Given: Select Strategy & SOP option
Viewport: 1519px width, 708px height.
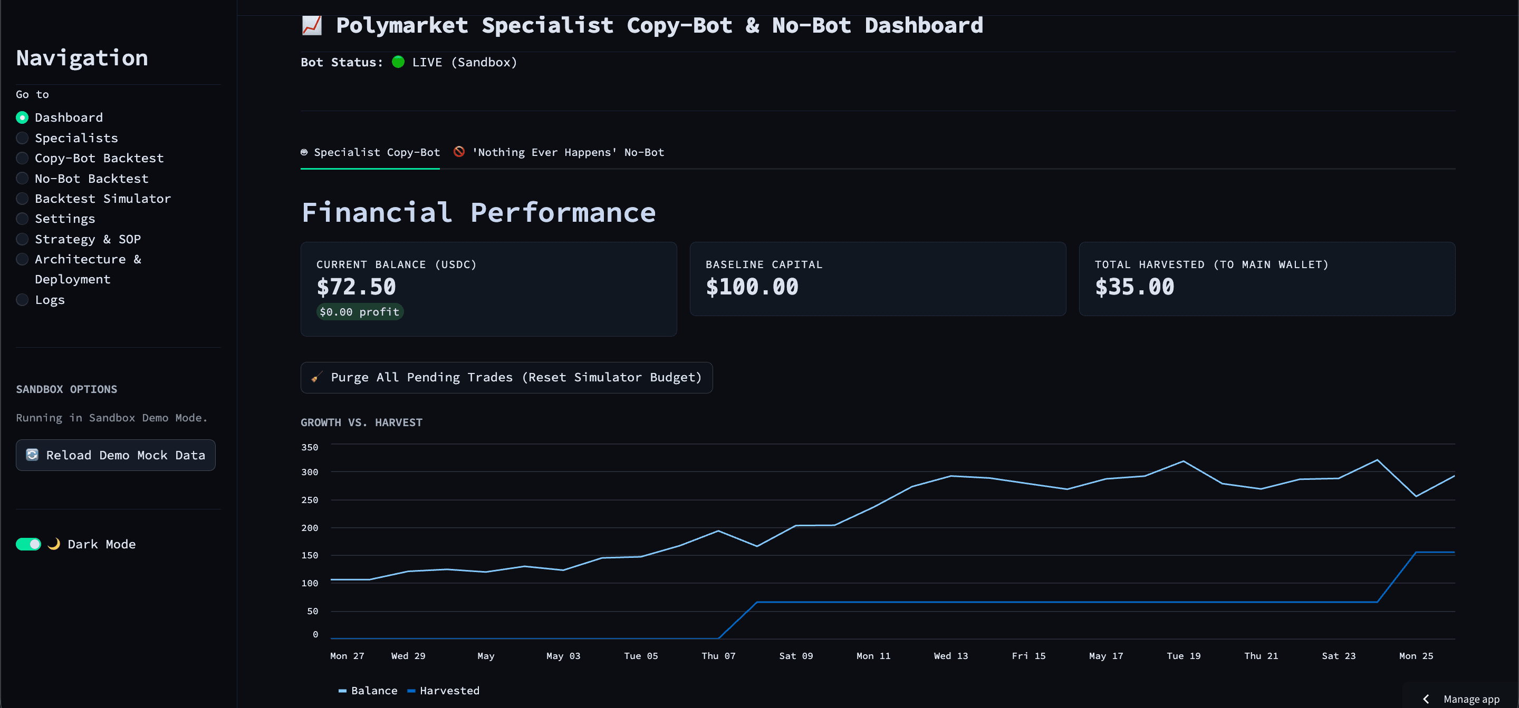Looking at the screenshot, I should tap(79, 239).
